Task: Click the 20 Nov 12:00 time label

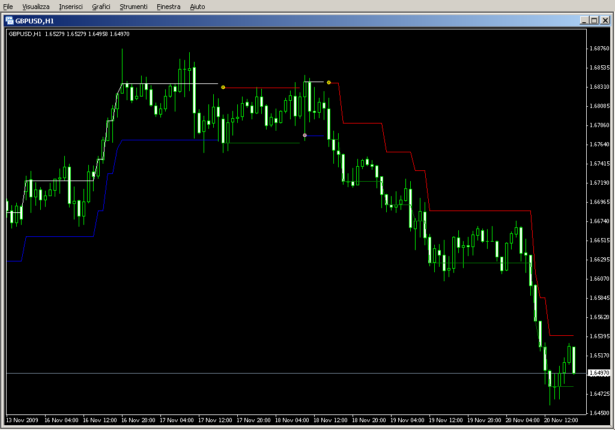Action: [x=561, y=420]
